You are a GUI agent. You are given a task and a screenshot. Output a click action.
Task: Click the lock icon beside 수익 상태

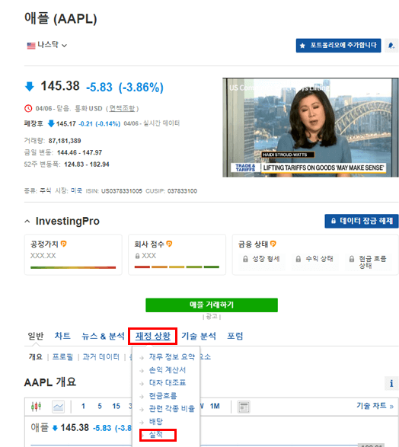[298, 259]
